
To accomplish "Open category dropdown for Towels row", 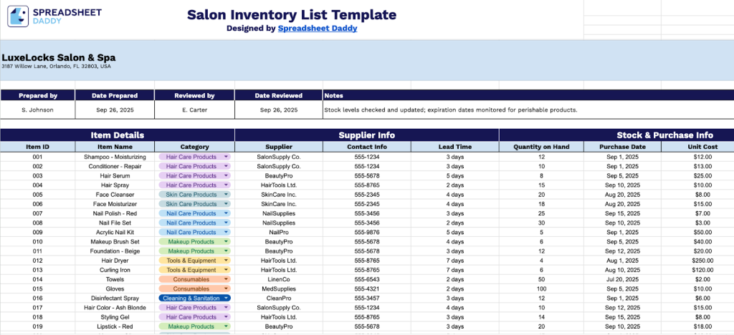I will (227, 279).
